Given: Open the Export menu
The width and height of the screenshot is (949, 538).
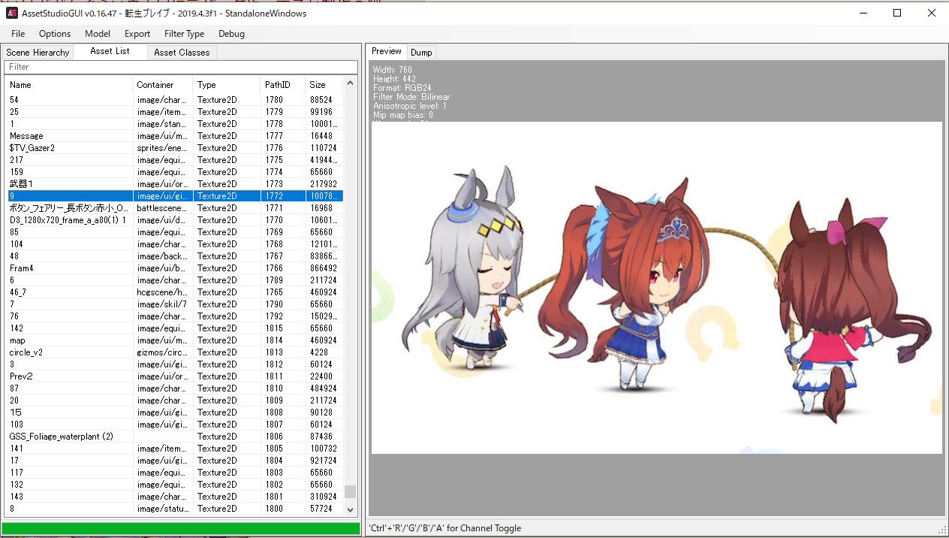Looking at the screenshot, I should coord(137,34).
